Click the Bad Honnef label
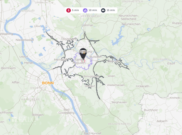Screen dimensions: 182x135 (93, 133)
